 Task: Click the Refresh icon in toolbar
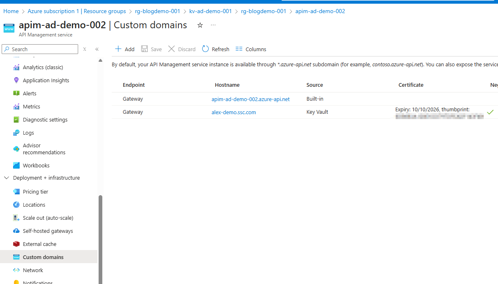point(205,49)
